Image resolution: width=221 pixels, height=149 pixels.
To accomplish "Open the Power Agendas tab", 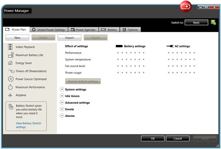I will click(83, 30).
